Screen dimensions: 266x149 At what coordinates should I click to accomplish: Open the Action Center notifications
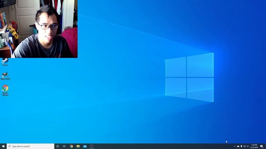point(261,146)
